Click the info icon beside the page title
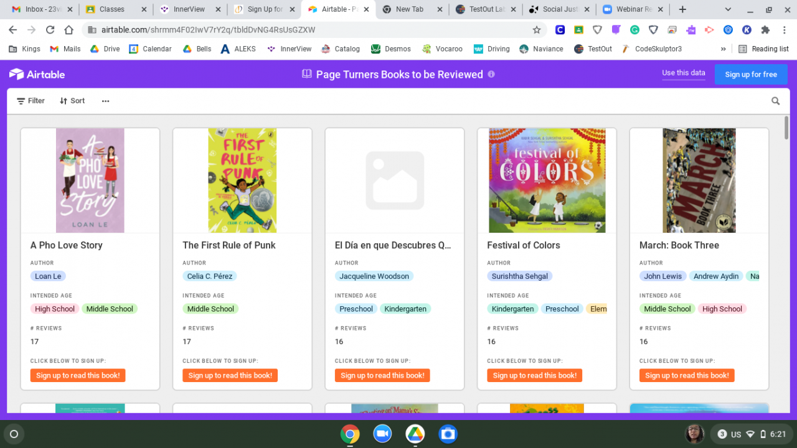Viewport: 797px width, 448px height. point(491,74)
